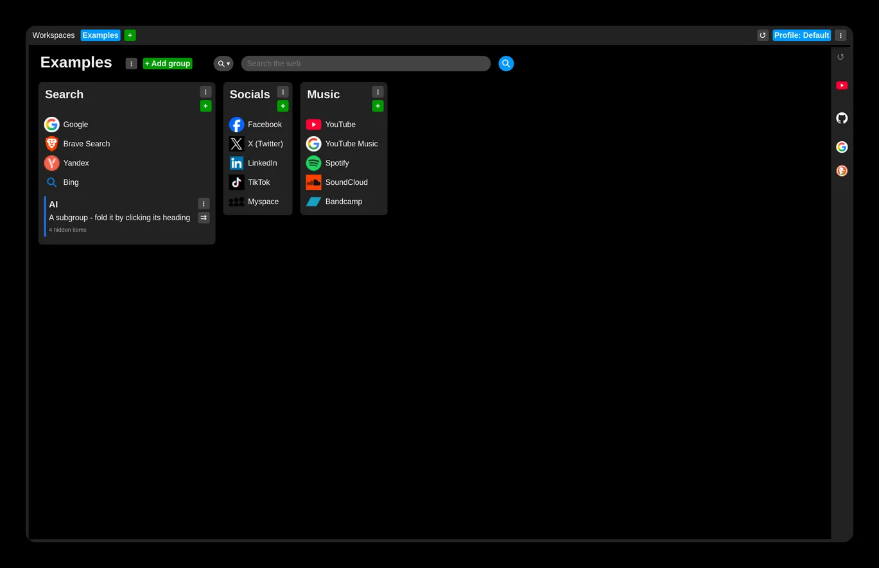
Task: Click the Bandcamp logo icon
Action: point(314,202)
